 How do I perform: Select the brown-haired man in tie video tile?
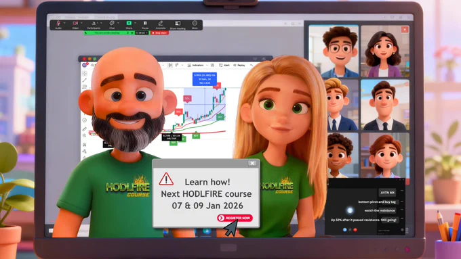coord(385,105)
